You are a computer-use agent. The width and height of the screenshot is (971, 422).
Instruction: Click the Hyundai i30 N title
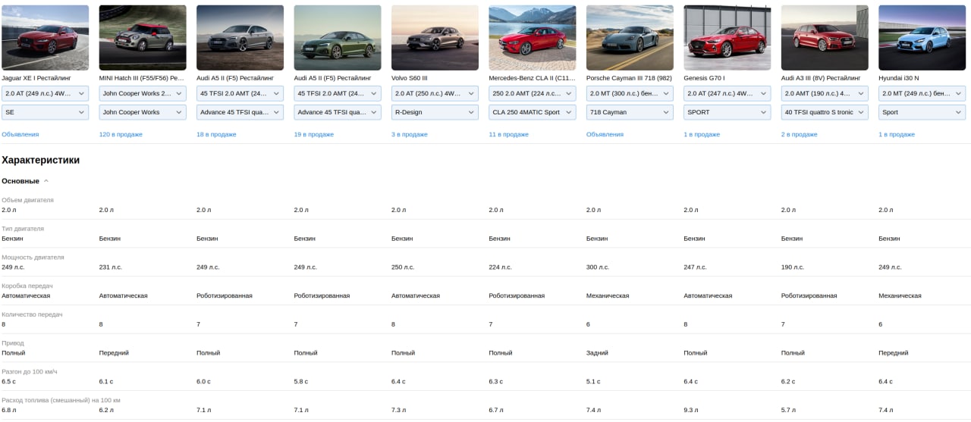(899, 77)
